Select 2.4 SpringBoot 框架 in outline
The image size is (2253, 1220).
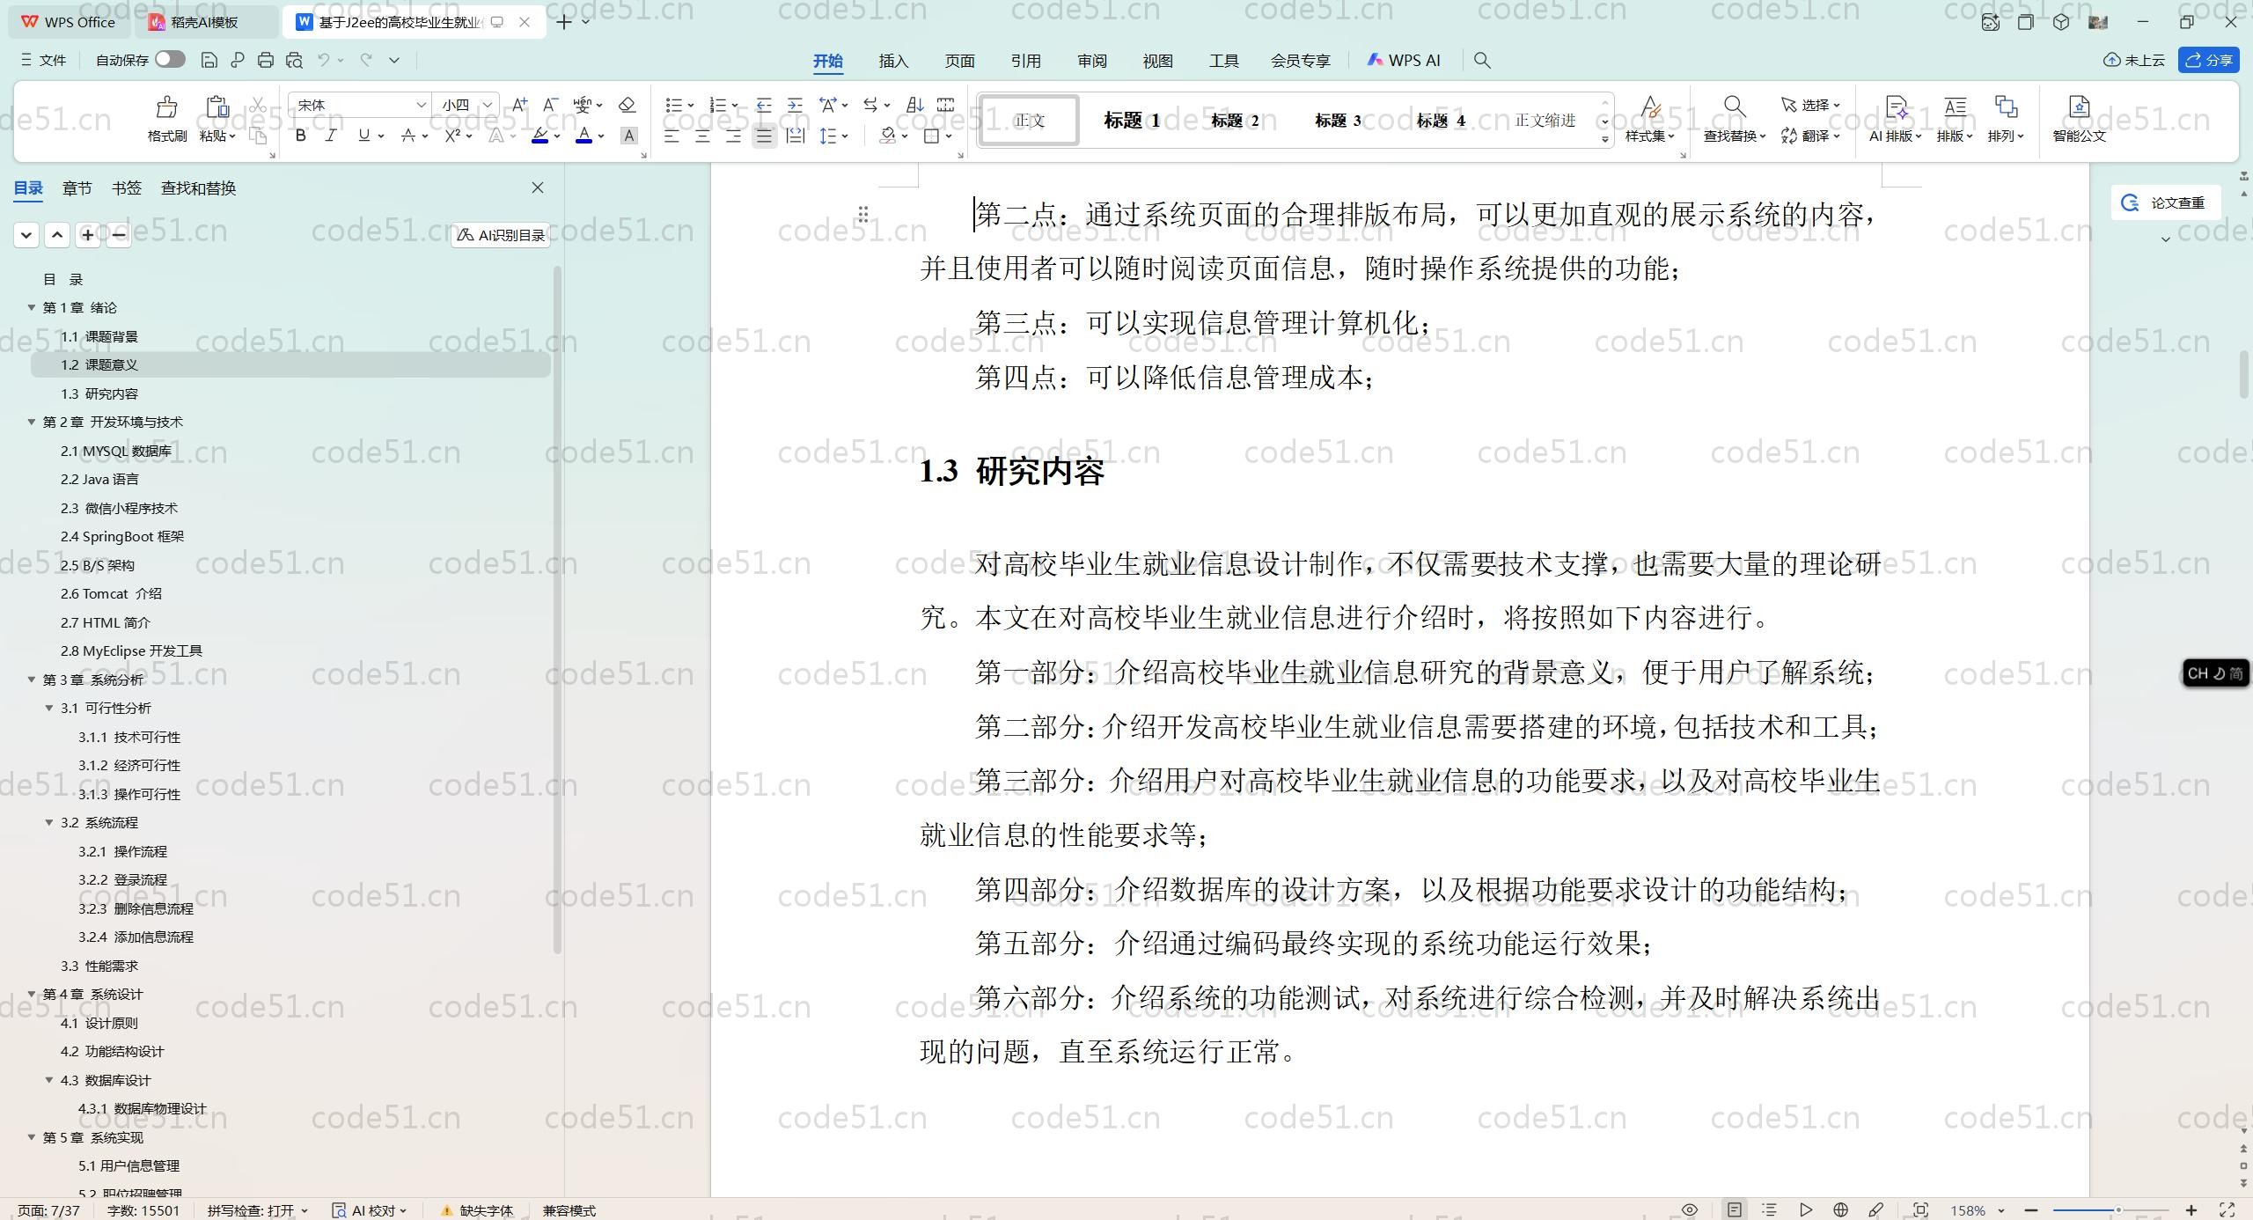(121, 536)
